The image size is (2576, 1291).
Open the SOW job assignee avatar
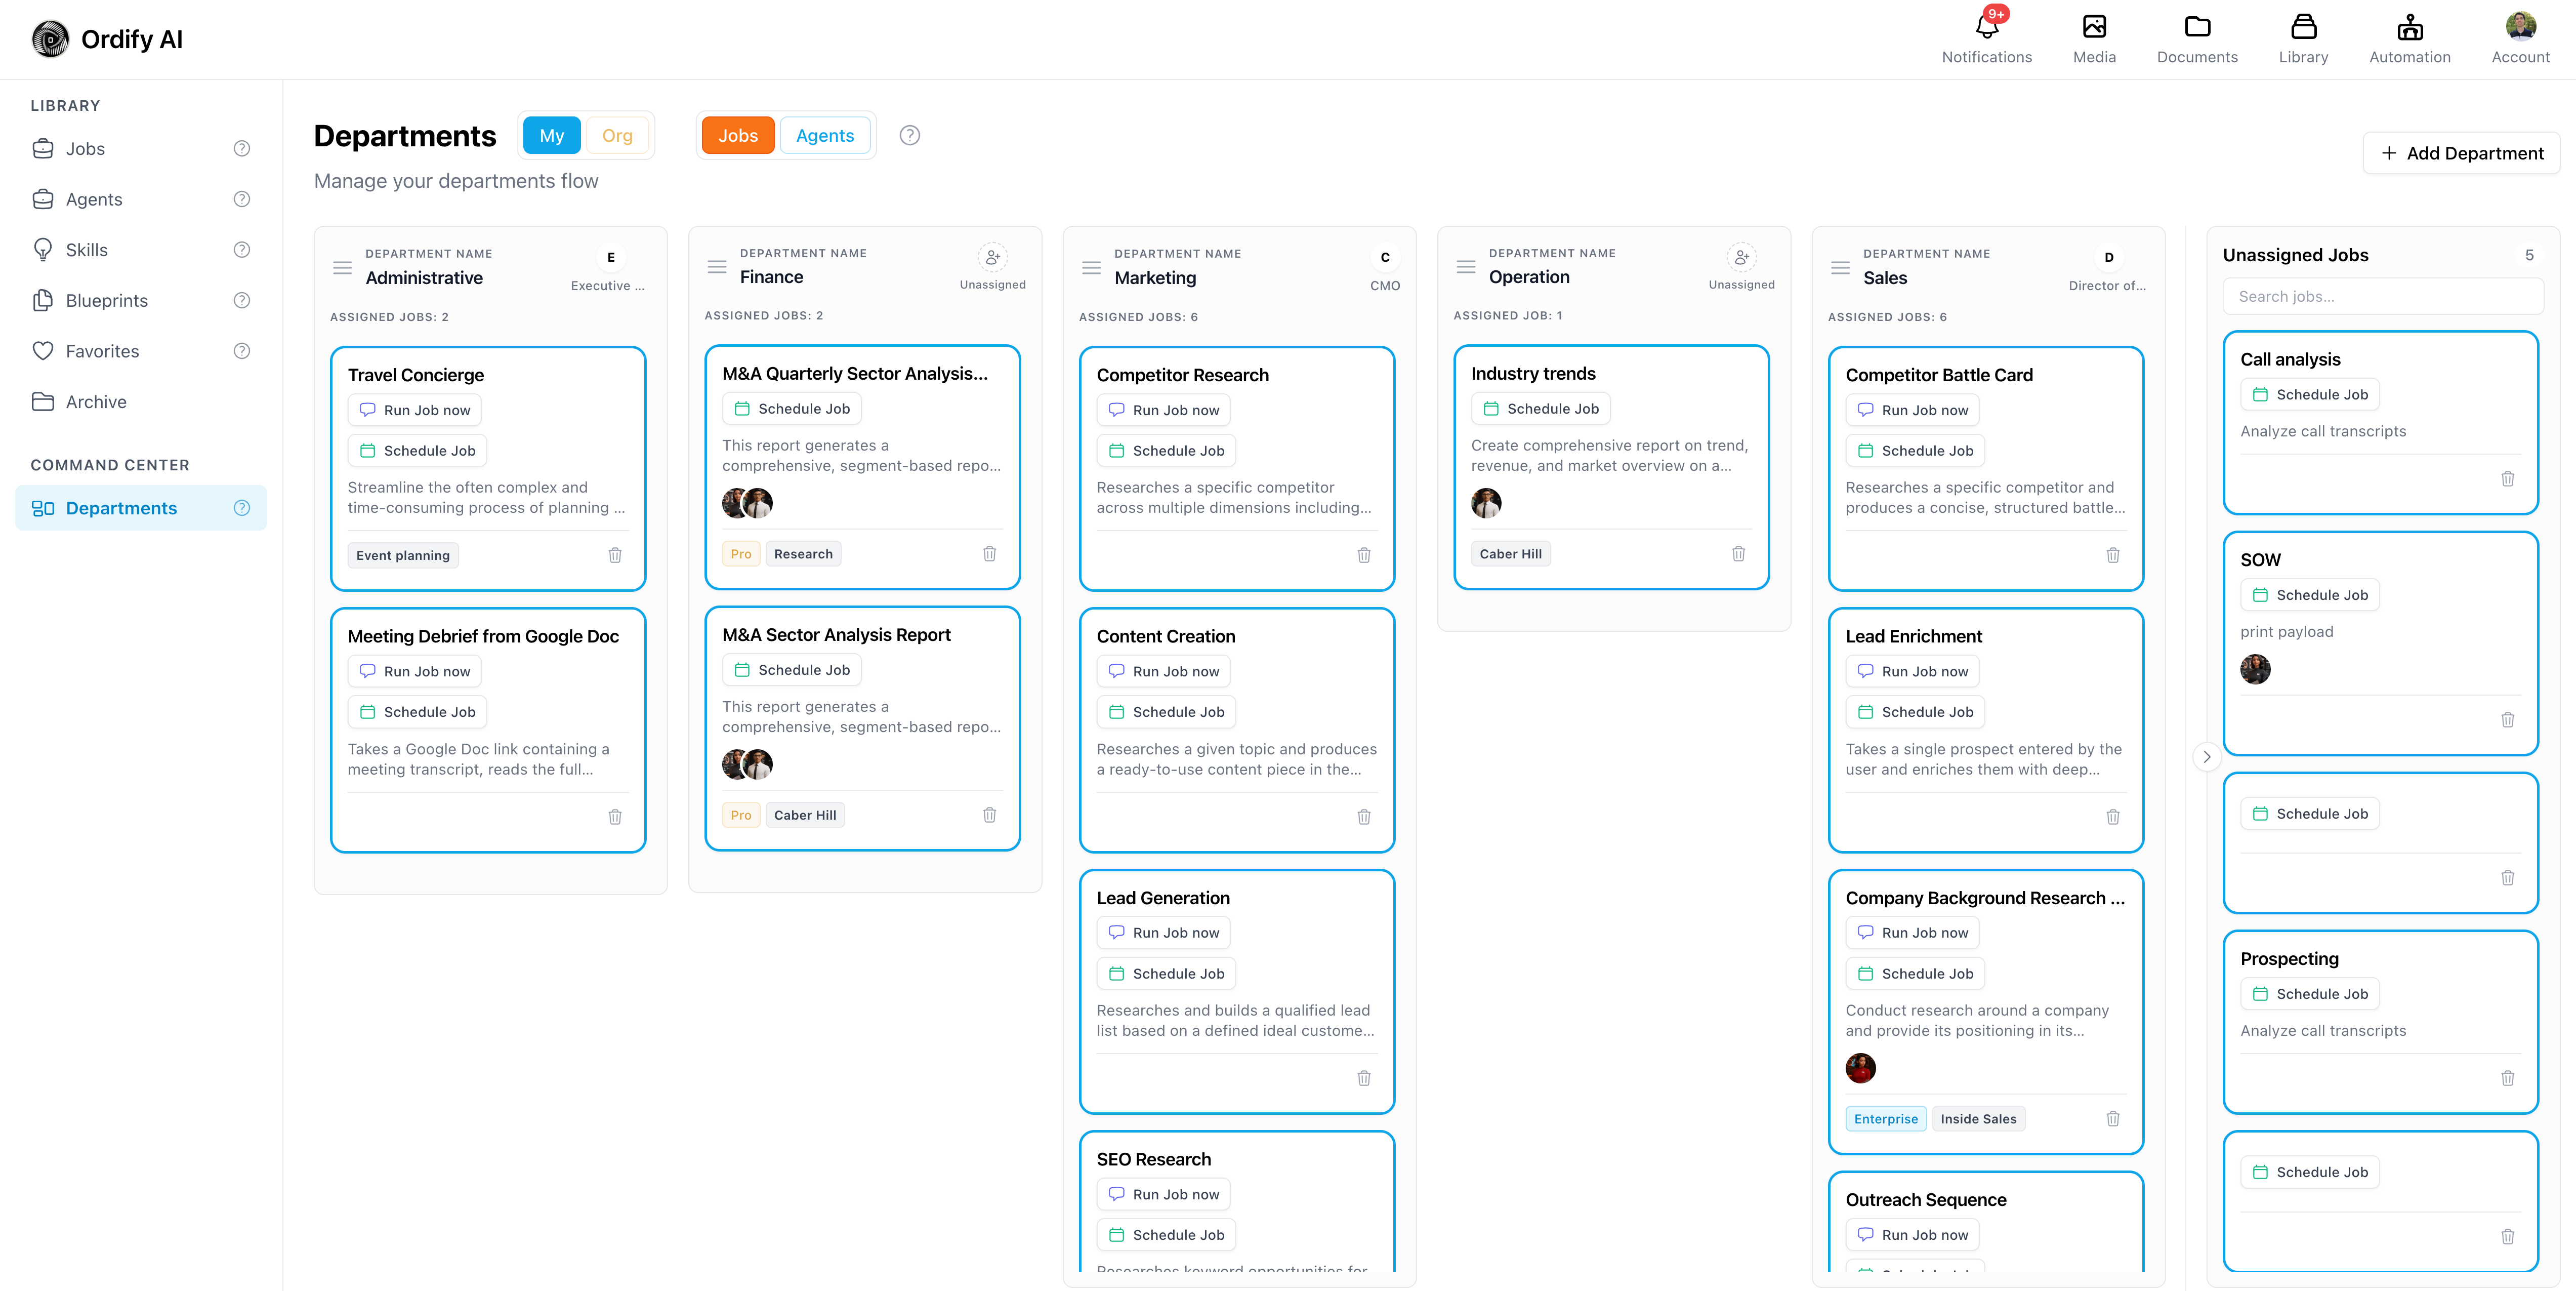point(2256,669)
